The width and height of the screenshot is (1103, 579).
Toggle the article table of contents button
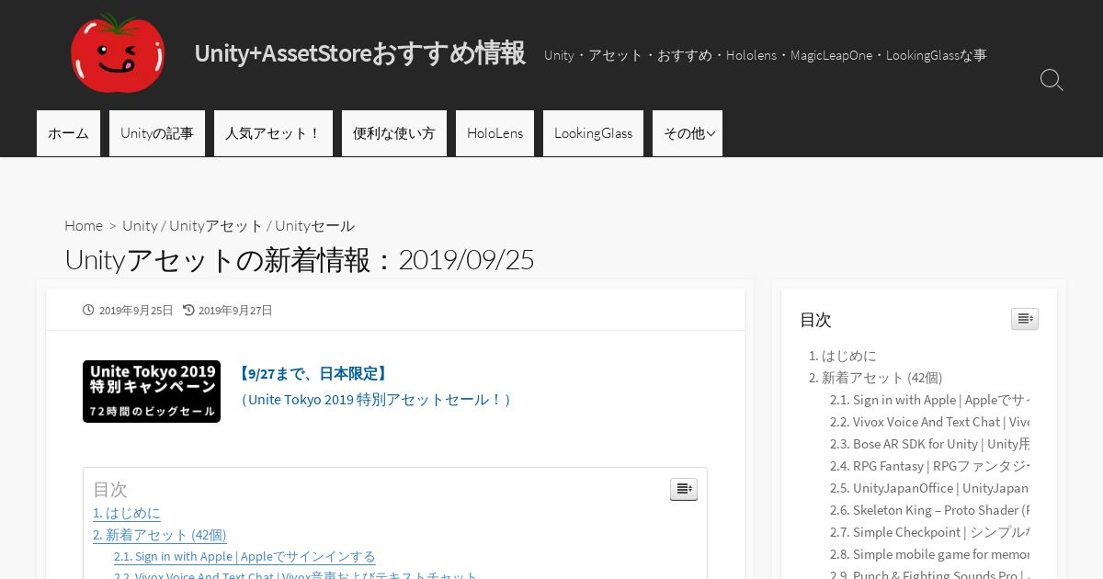point(684,490)
